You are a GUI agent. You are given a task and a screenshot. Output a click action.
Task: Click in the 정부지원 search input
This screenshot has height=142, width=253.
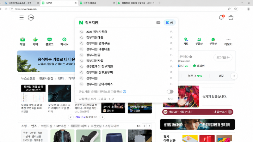120,22
